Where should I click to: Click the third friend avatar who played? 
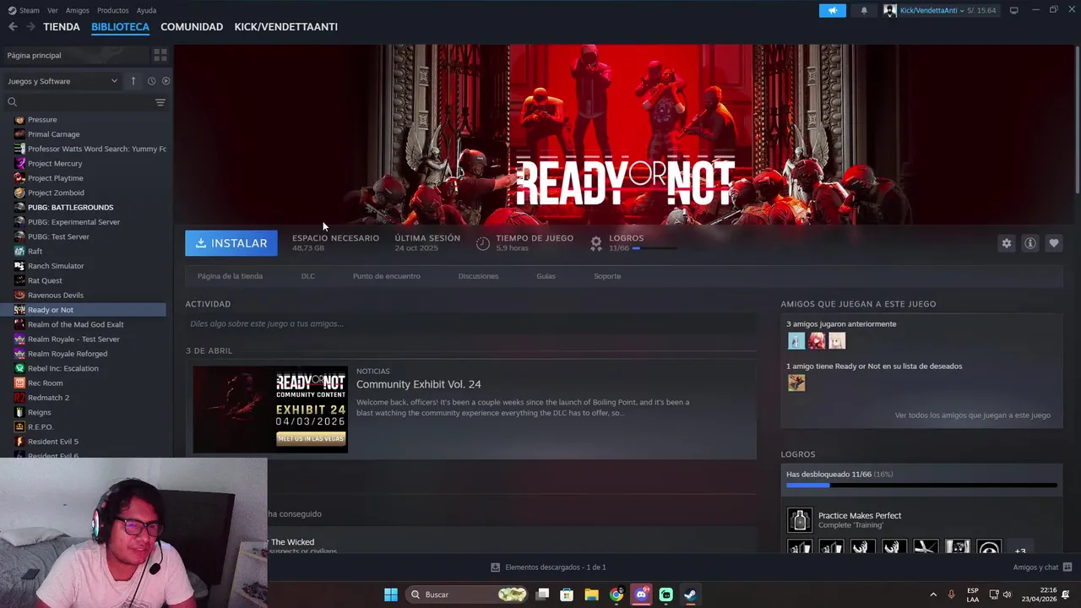(x=837, y=341)
